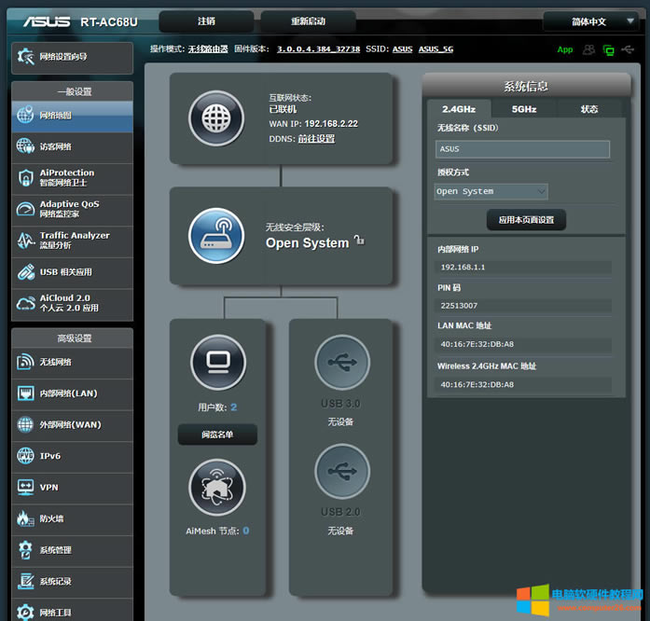Click the 阅览名单 button

[x=217, y=435]
